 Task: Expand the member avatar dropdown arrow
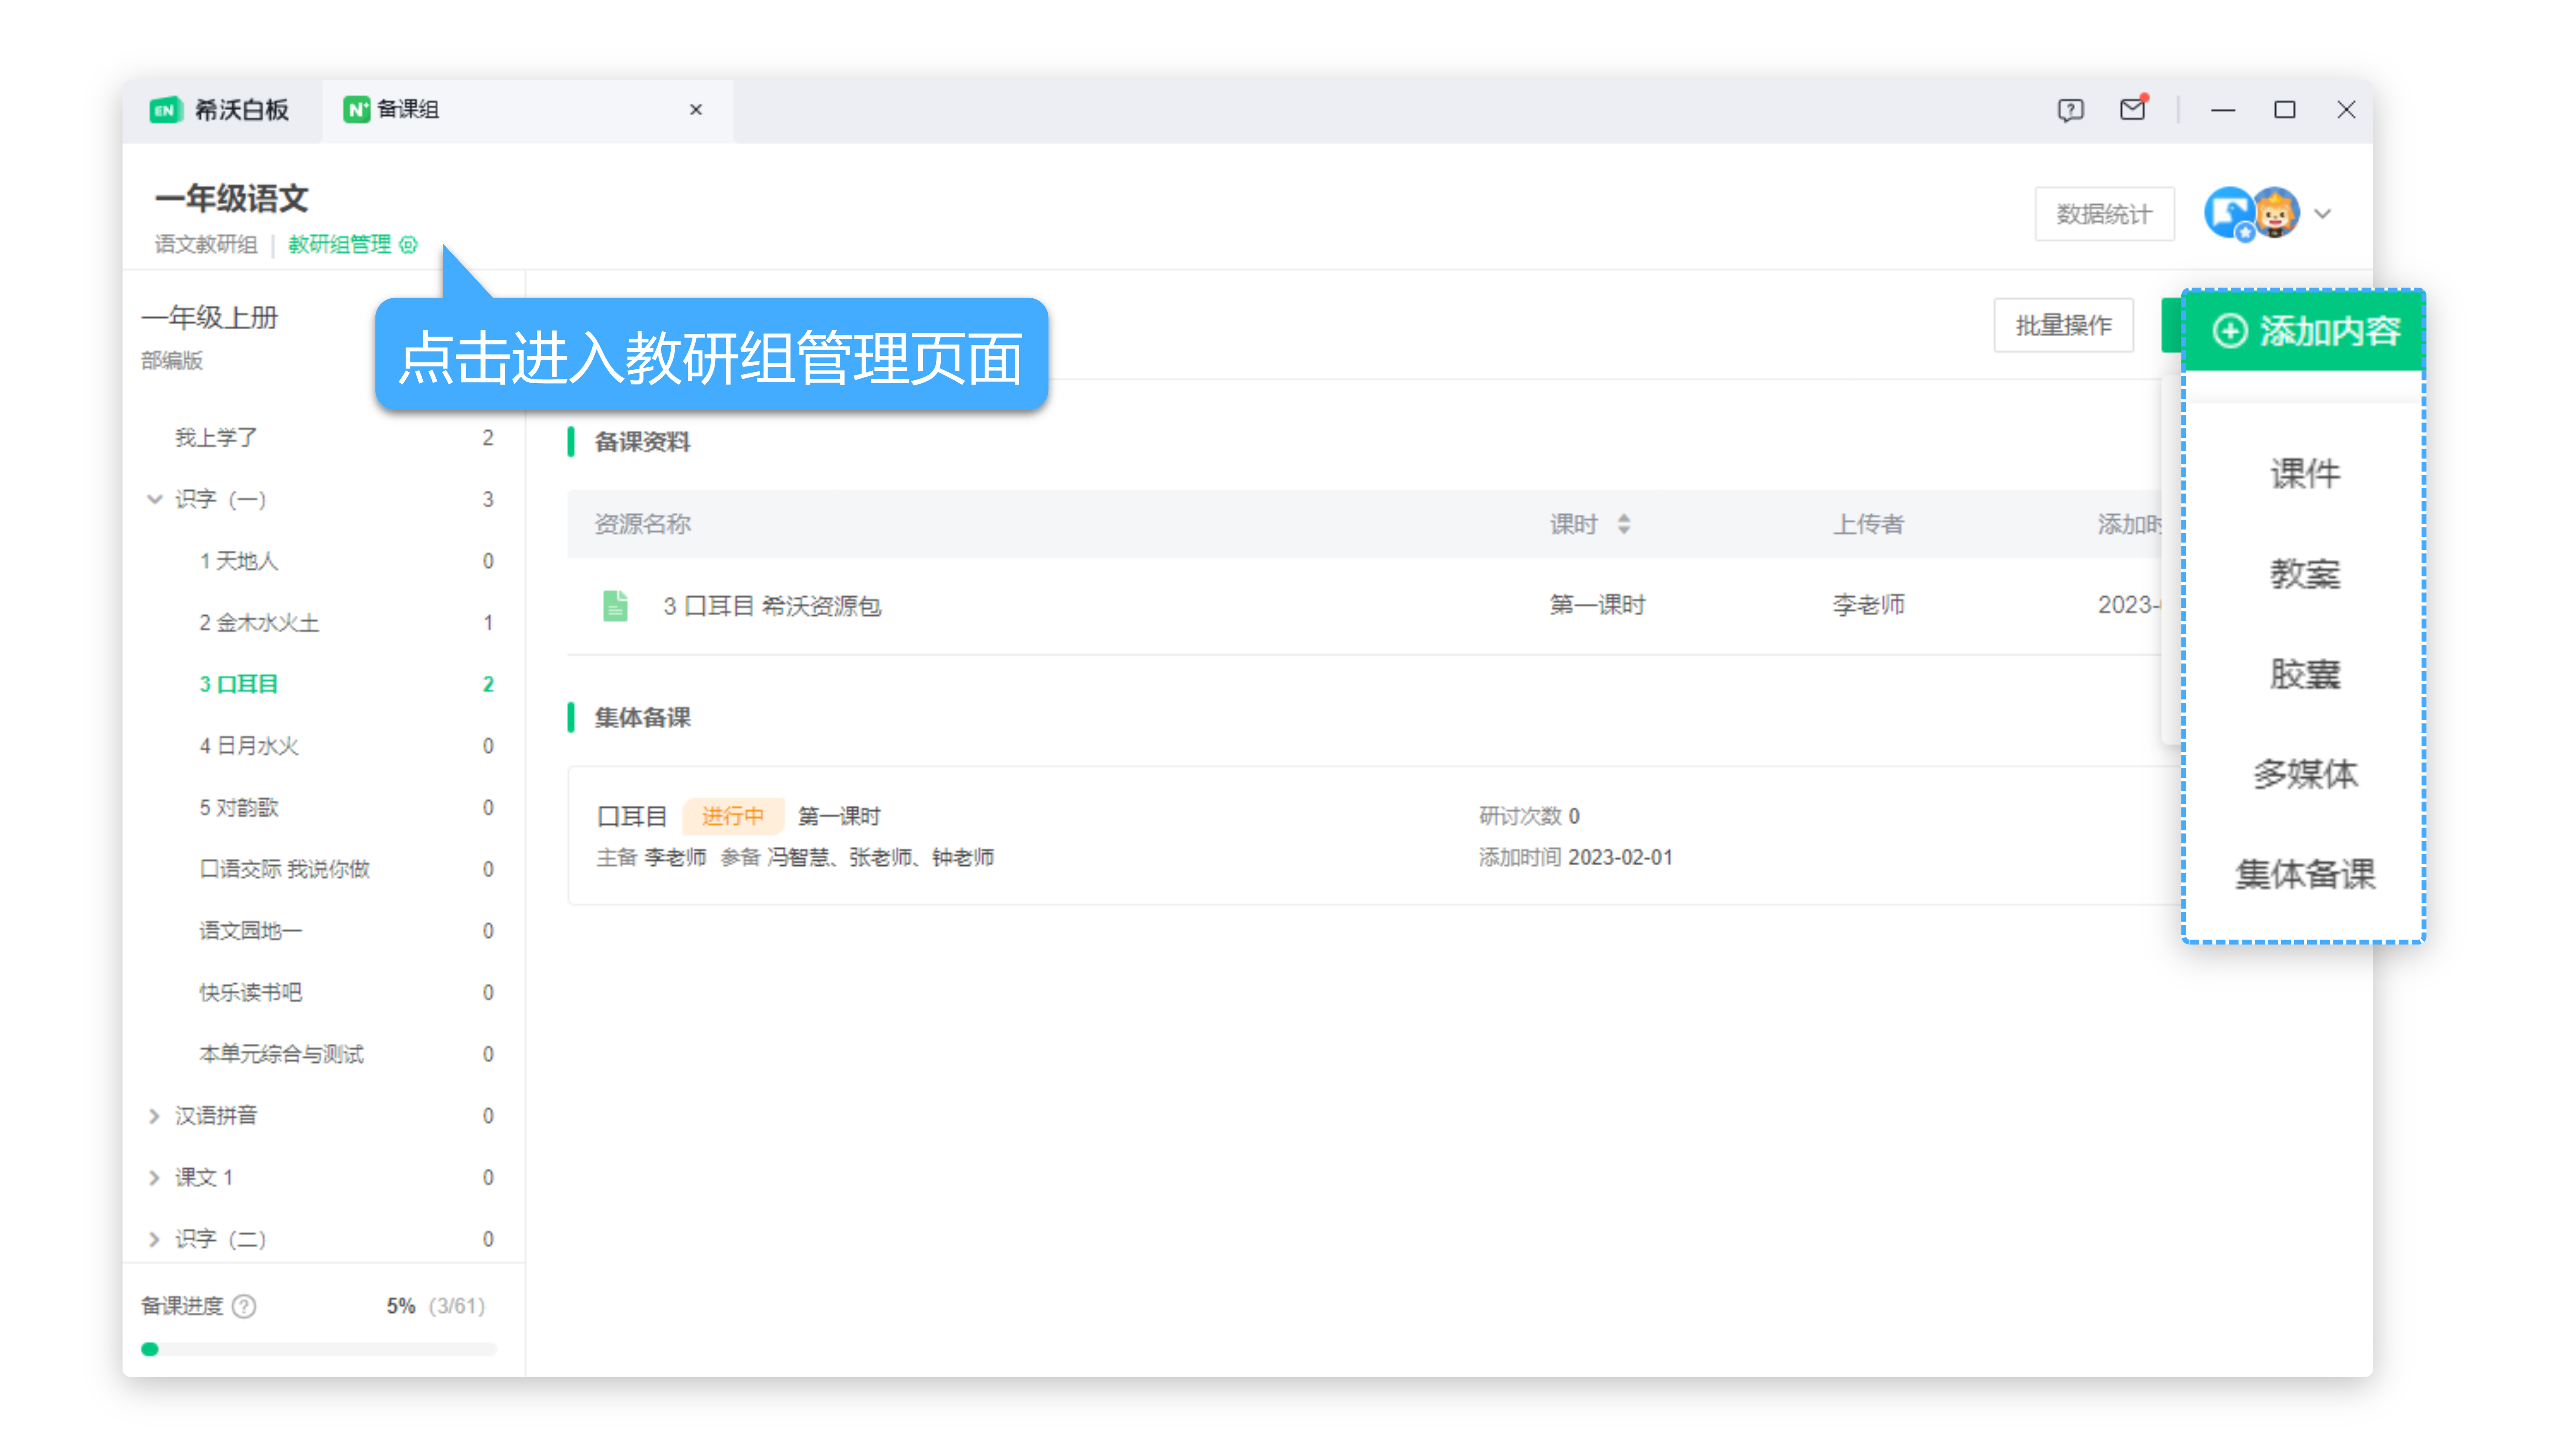tap(2323, 214)
